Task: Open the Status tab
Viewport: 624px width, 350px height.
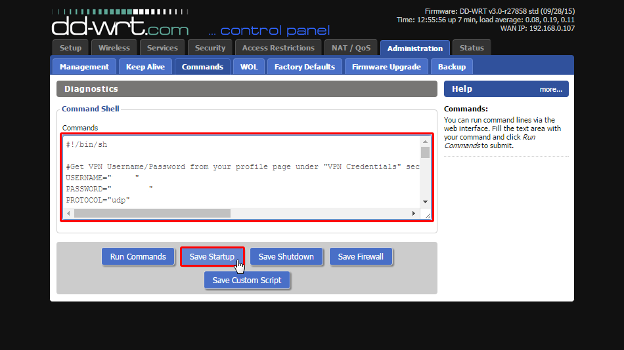Action: click(x=472, y=48)
